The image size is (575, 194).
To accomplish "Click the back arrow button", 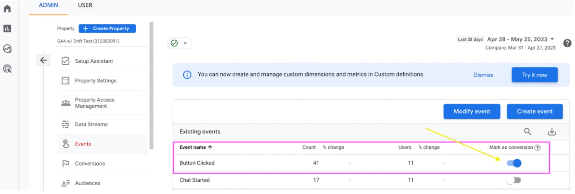I will (43, 60).
